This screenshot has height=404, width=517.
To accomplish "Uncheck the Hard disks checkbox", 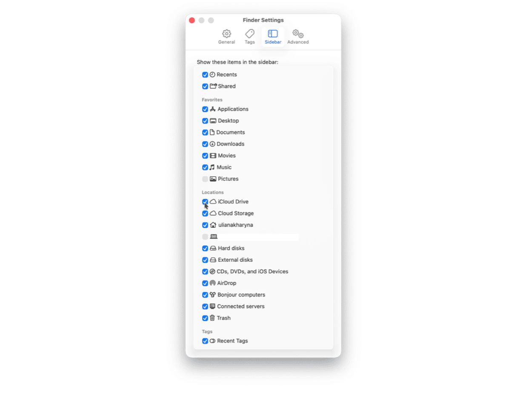I will pyautogui.click(x=205, y=248).
